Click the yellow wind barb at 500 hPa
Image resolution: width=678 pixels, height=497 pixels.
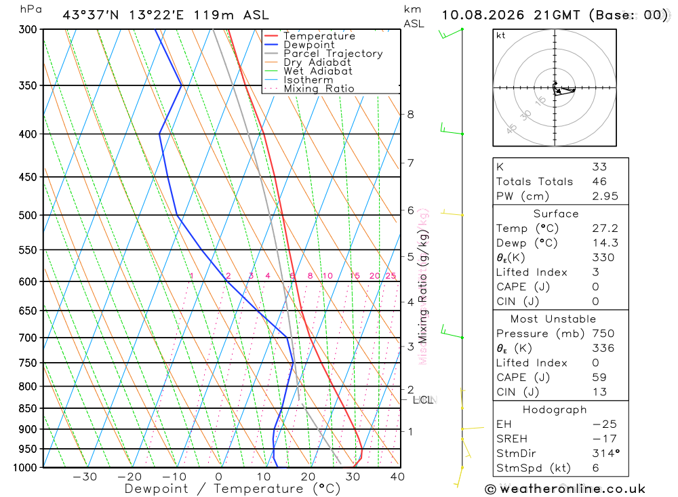452,212
